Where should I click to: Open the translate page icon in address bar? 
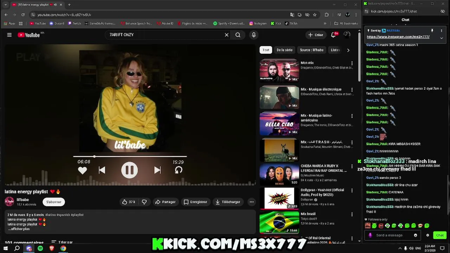click(x=292, y=15)
